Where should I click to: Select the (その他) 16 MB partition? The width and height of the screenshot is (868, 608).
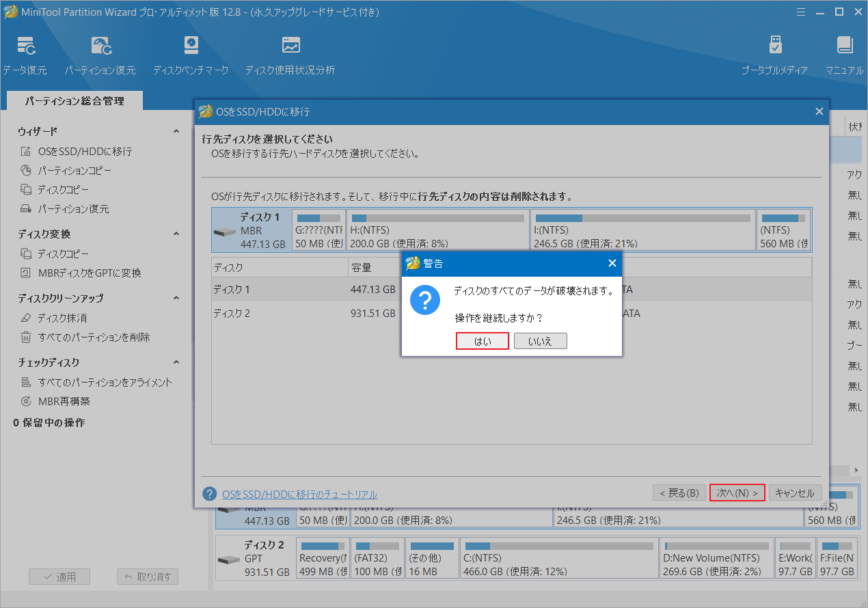click(x=431, y=558)
